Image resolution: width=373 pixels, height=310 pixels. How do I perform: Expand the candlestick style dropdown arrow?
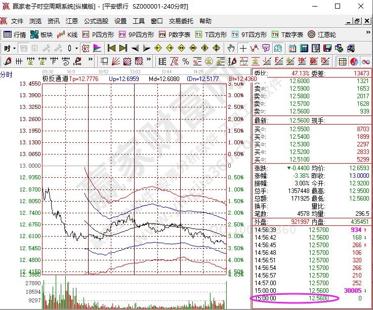click(76, 48)
